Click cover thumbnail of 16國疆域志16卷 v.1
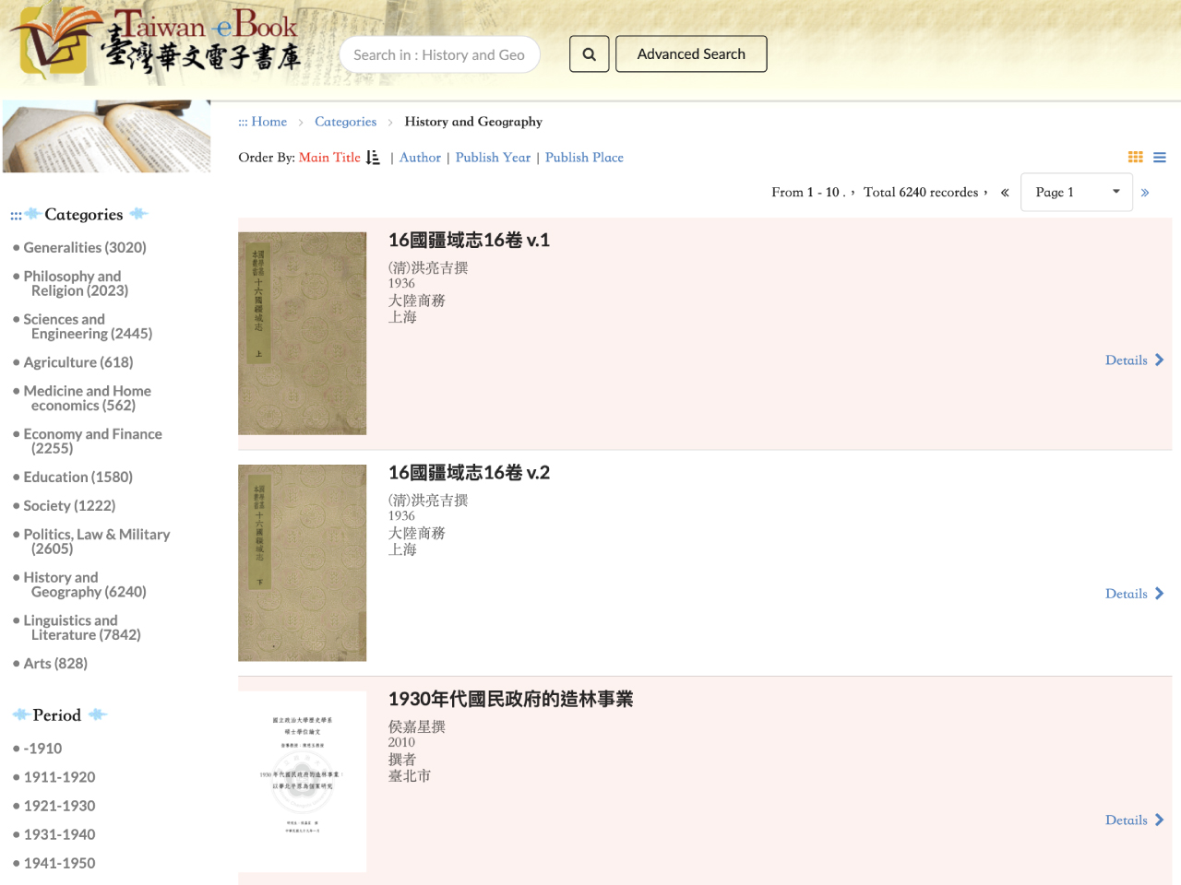Viewport: 1181px width, 885px height. click(x=303, y=334)
